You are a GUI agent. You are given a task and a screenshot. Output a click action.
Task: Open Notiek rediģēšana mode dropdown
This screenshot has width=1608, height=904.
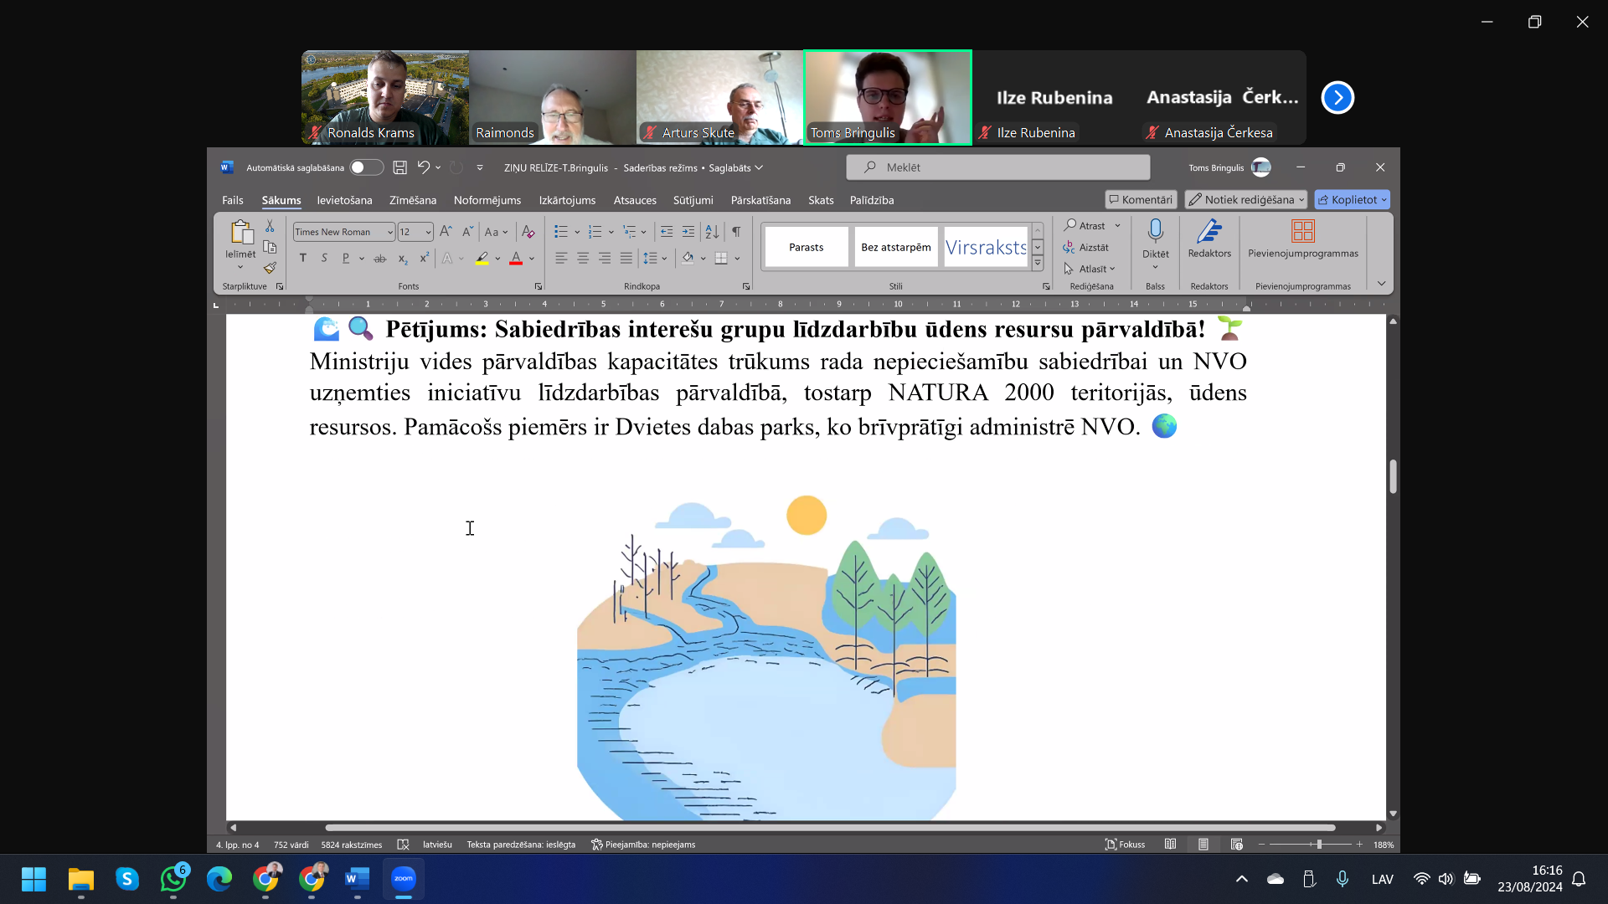[1245, 199]
